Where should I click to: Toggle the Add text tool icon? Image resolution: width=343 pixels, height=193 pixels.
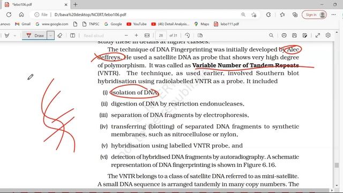coord(72,35)
